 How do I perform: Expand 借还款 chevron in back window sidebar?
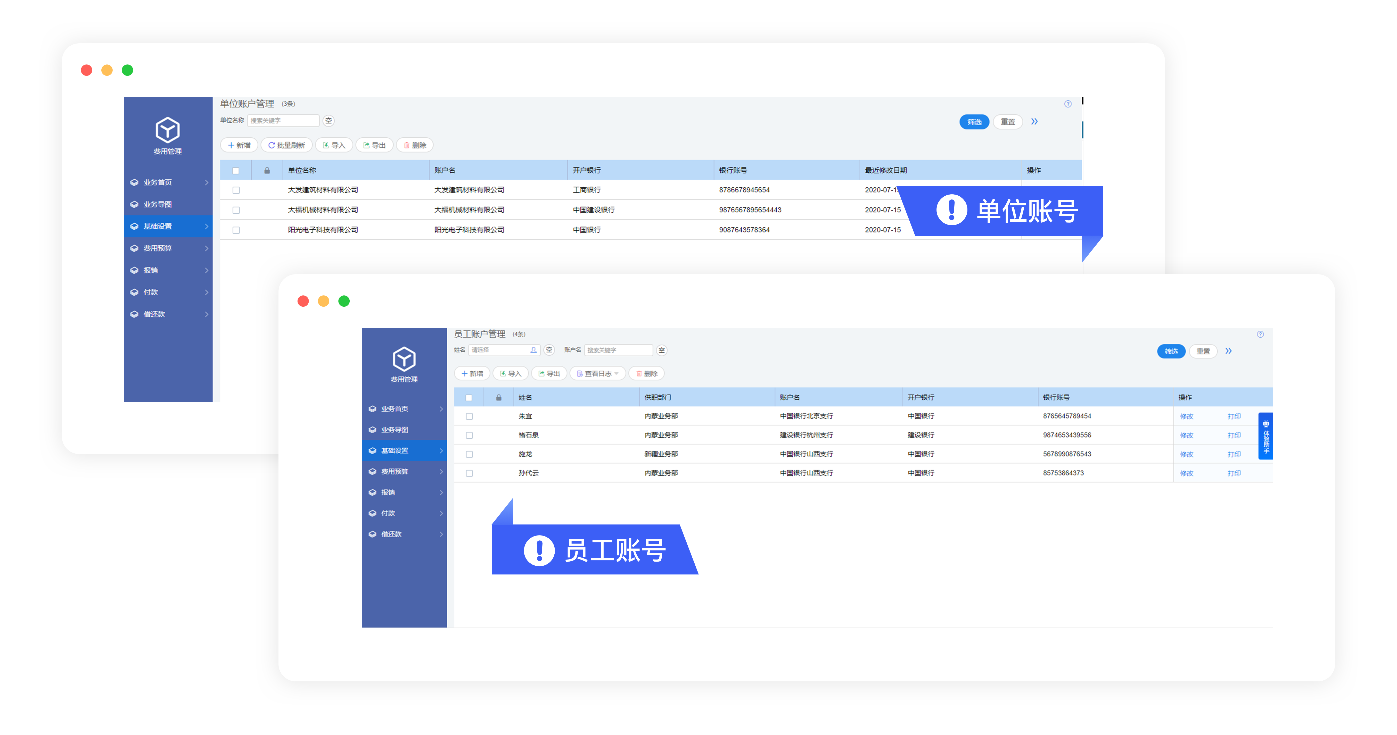click(x=207, y=314)
